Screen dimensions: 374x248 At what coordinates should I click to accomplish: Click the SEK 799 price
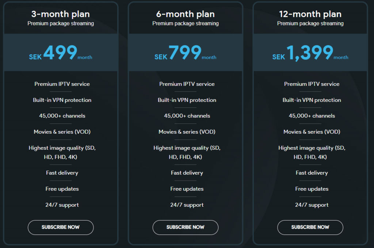185,53
